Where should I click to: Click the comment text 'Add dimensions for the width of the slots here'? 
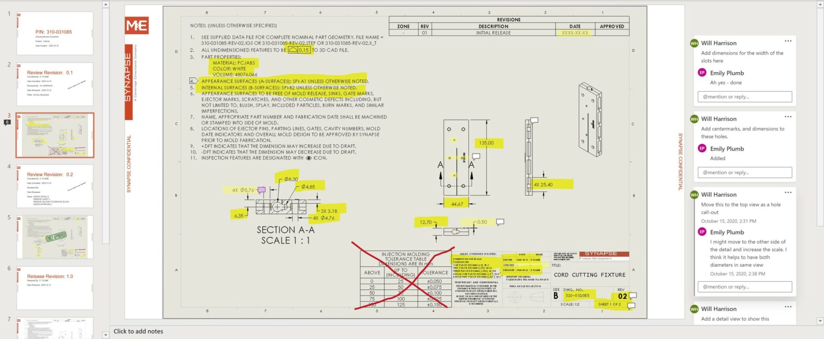point(742,57)
